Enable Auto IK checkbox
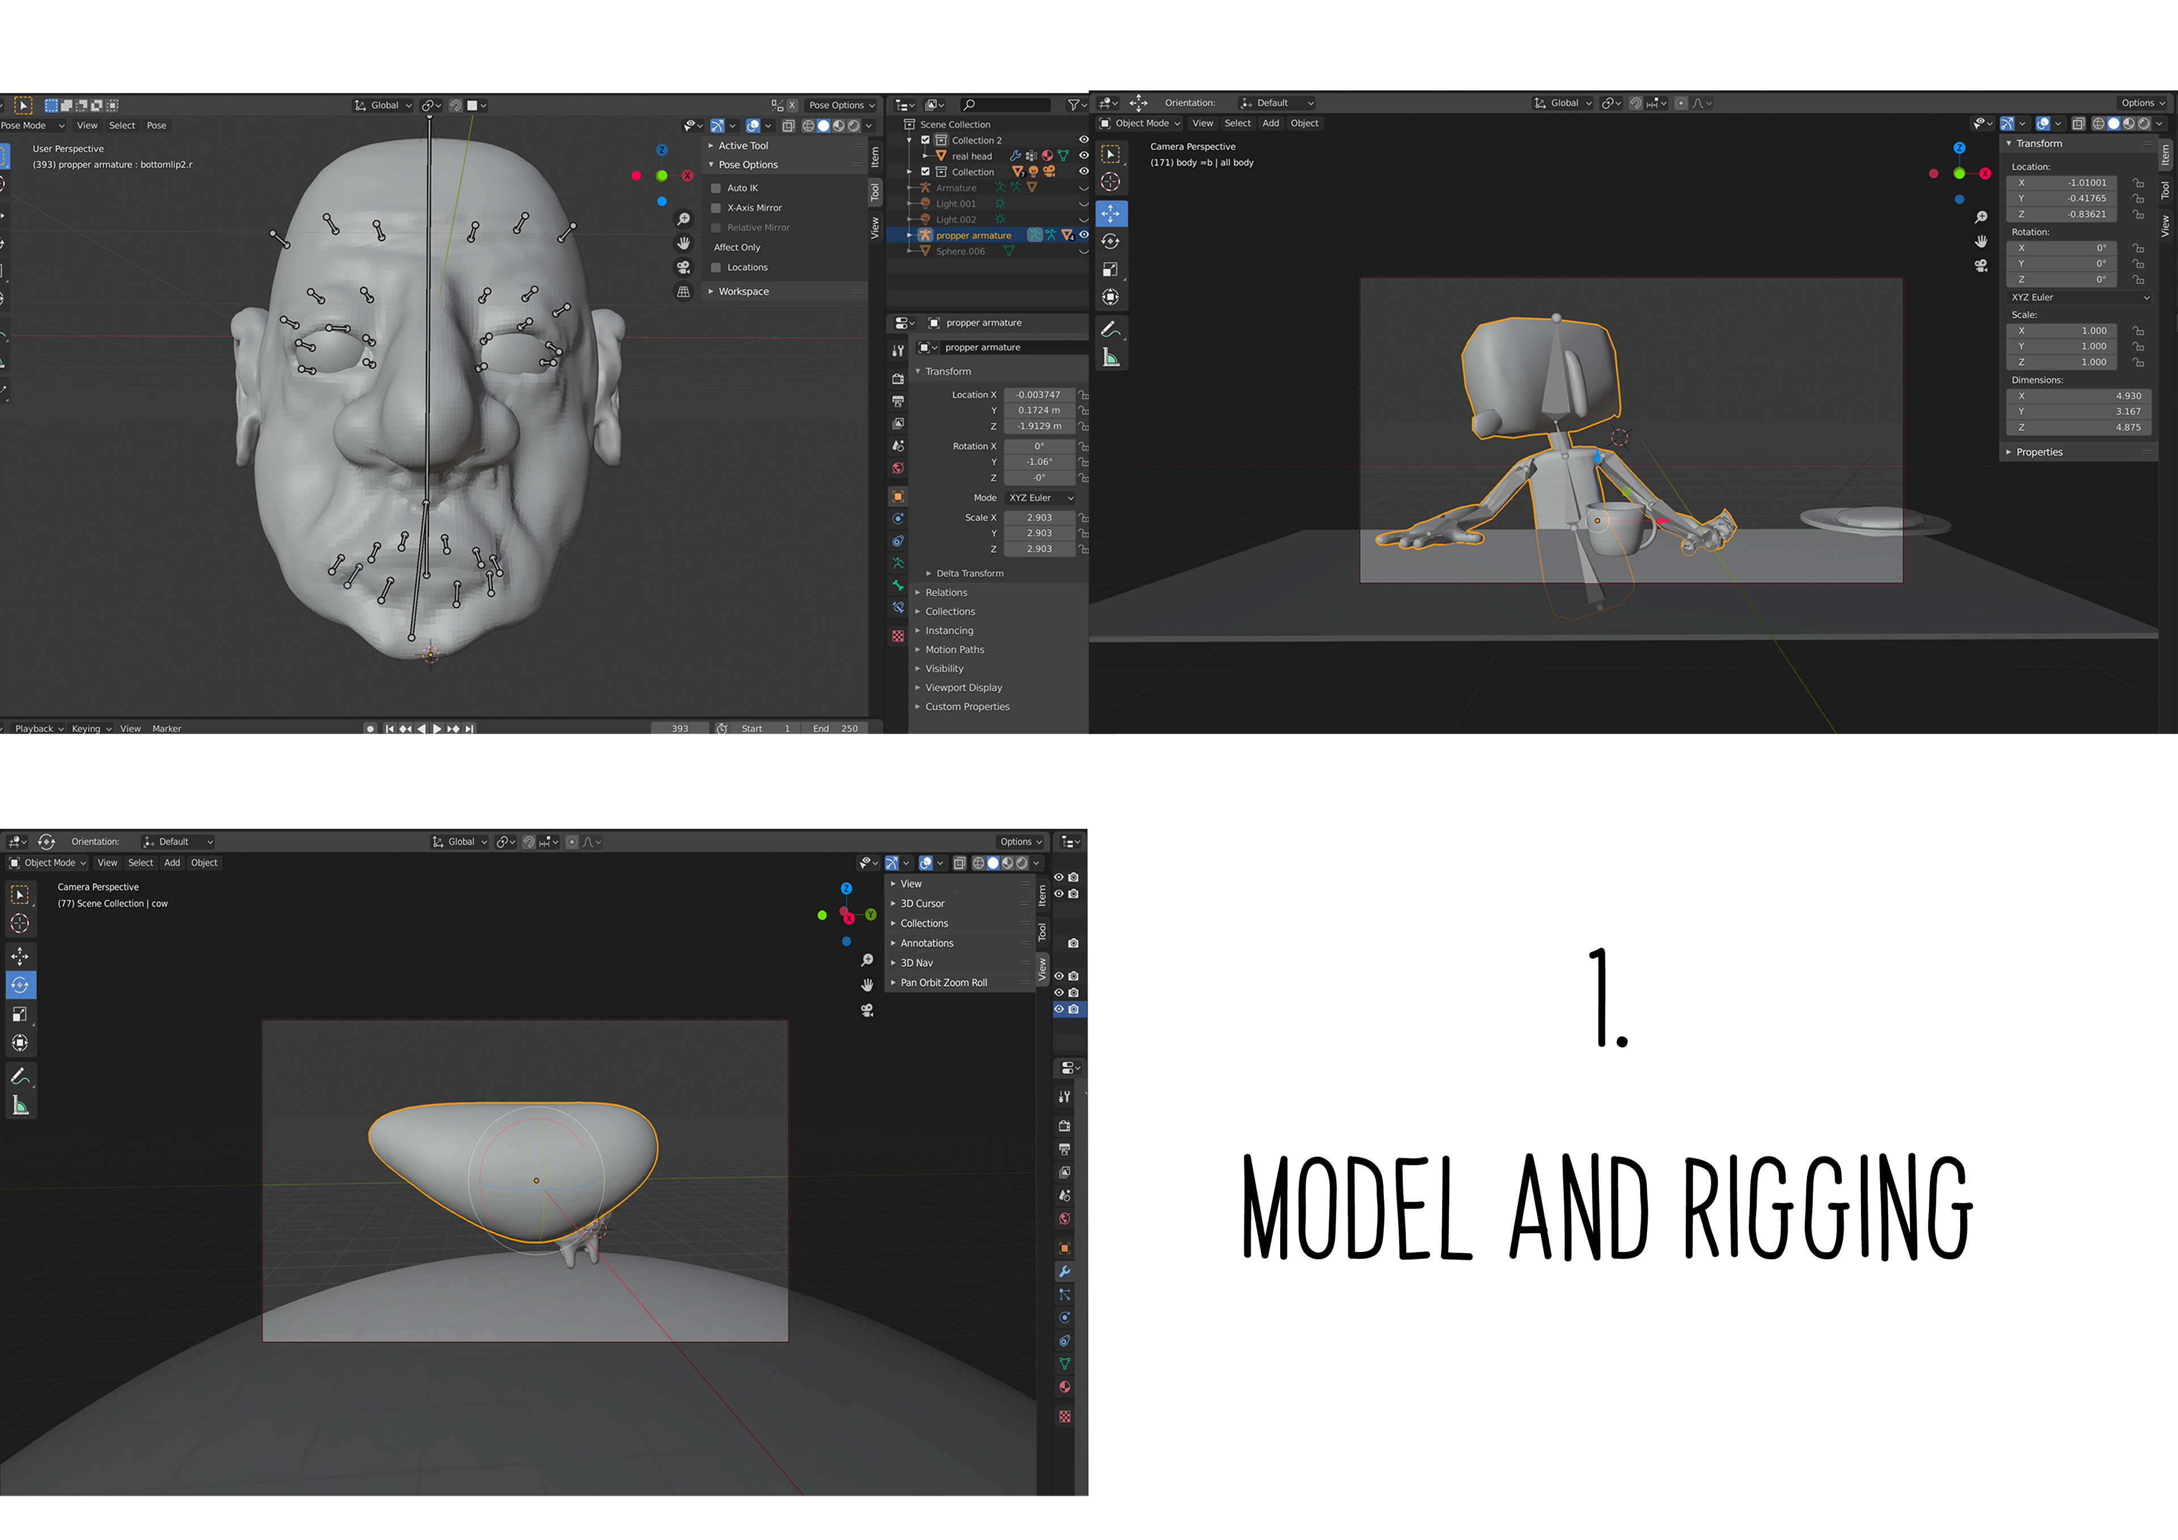The image size is (2178, 1540). click(x=716, y=188)
